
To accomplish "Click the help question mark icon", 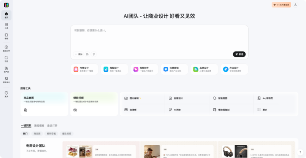I will coord(300,152).
